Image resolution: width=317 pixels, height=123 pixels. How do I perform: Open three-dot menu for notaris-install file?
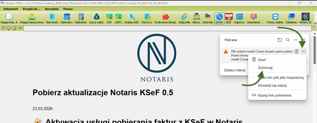tap(303, 51)
